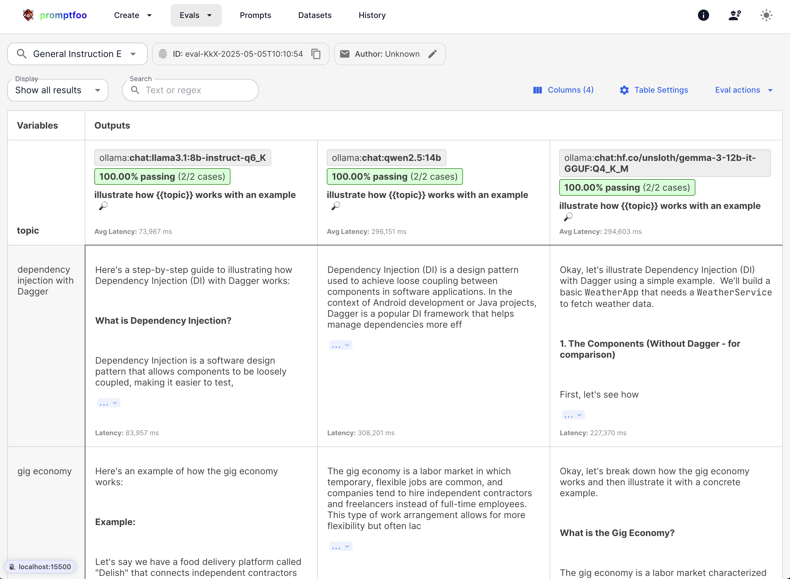
Task: Expand truncated llama3.1 Dagger output
Action: 109,403
